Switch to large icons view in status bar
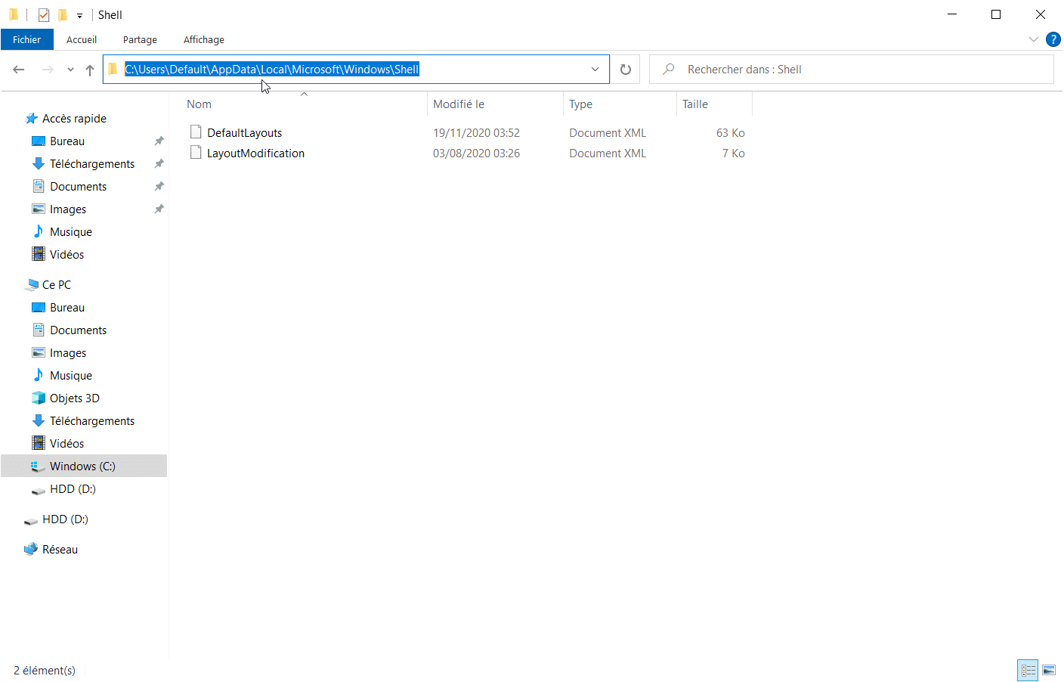Viewport: 1064px width, 682px height. (x=1049, y=670)
